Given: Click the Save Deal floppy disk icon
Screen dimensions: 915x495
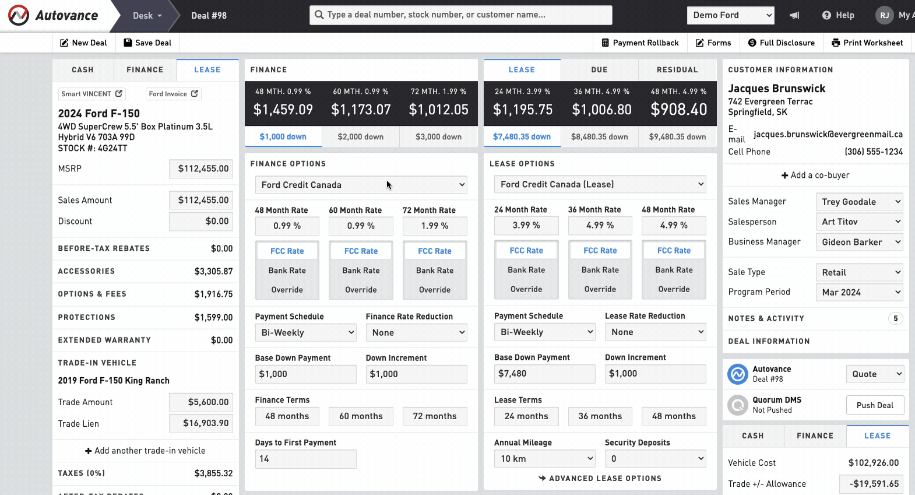Looking at the screenshot, I should pos(128,43).
